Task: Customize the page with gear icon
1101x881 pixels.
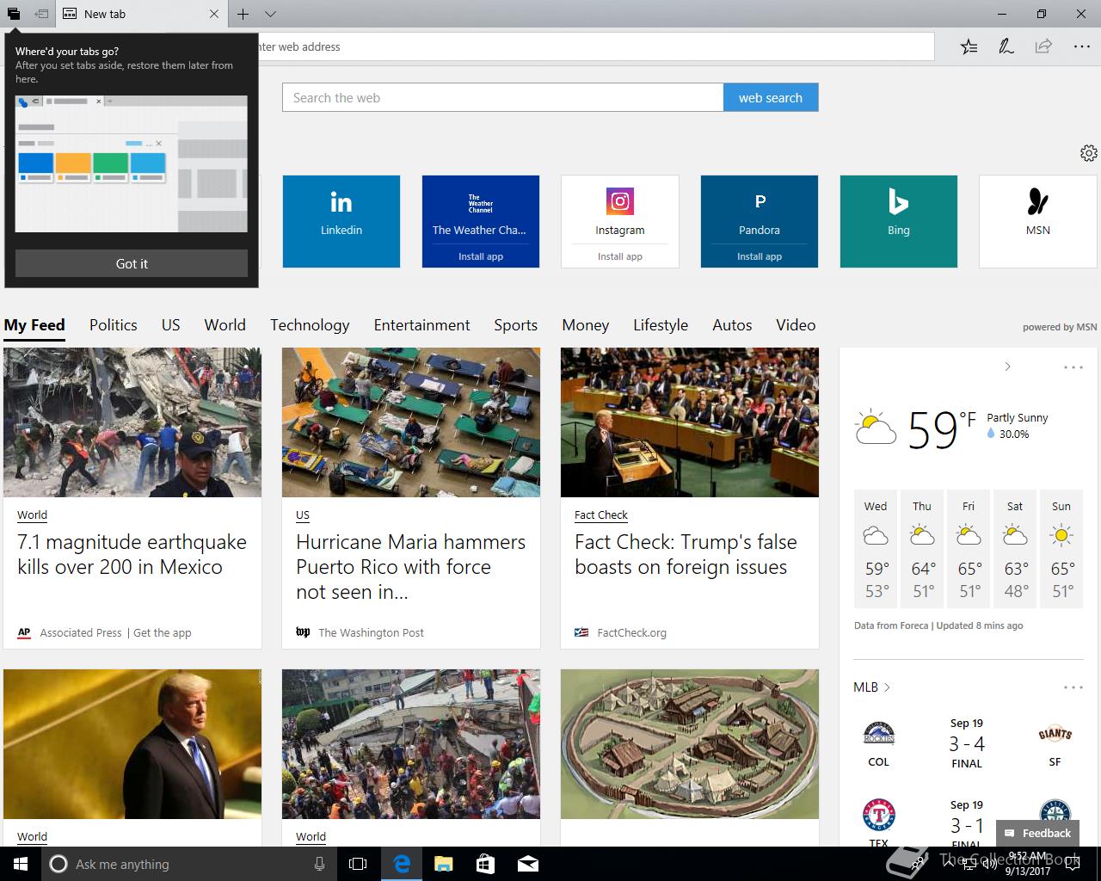Action: 1088,152
